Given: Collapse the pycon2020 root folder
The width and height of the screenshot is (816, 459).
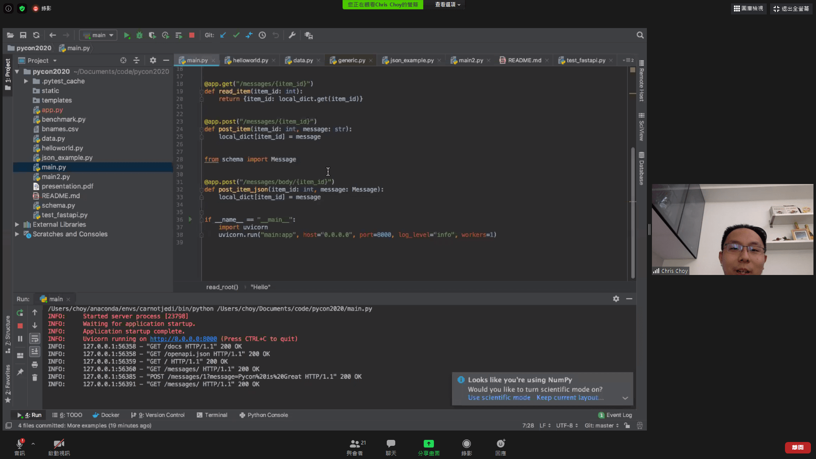Looking at the screenshot, I should point(17,71).
